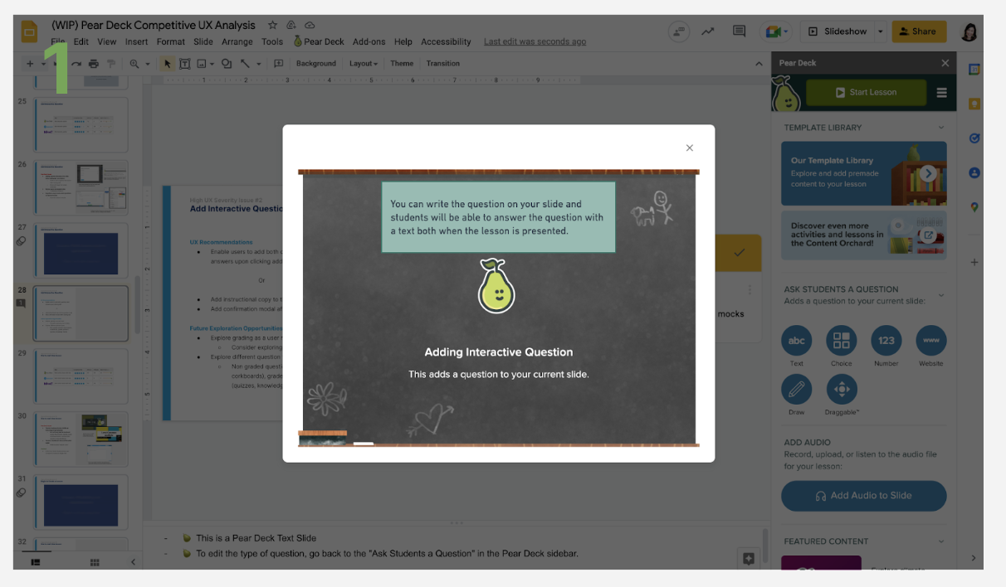Open the activity dashboard trend icon
The image size is (1006, 587).
[x=708, y=32]
